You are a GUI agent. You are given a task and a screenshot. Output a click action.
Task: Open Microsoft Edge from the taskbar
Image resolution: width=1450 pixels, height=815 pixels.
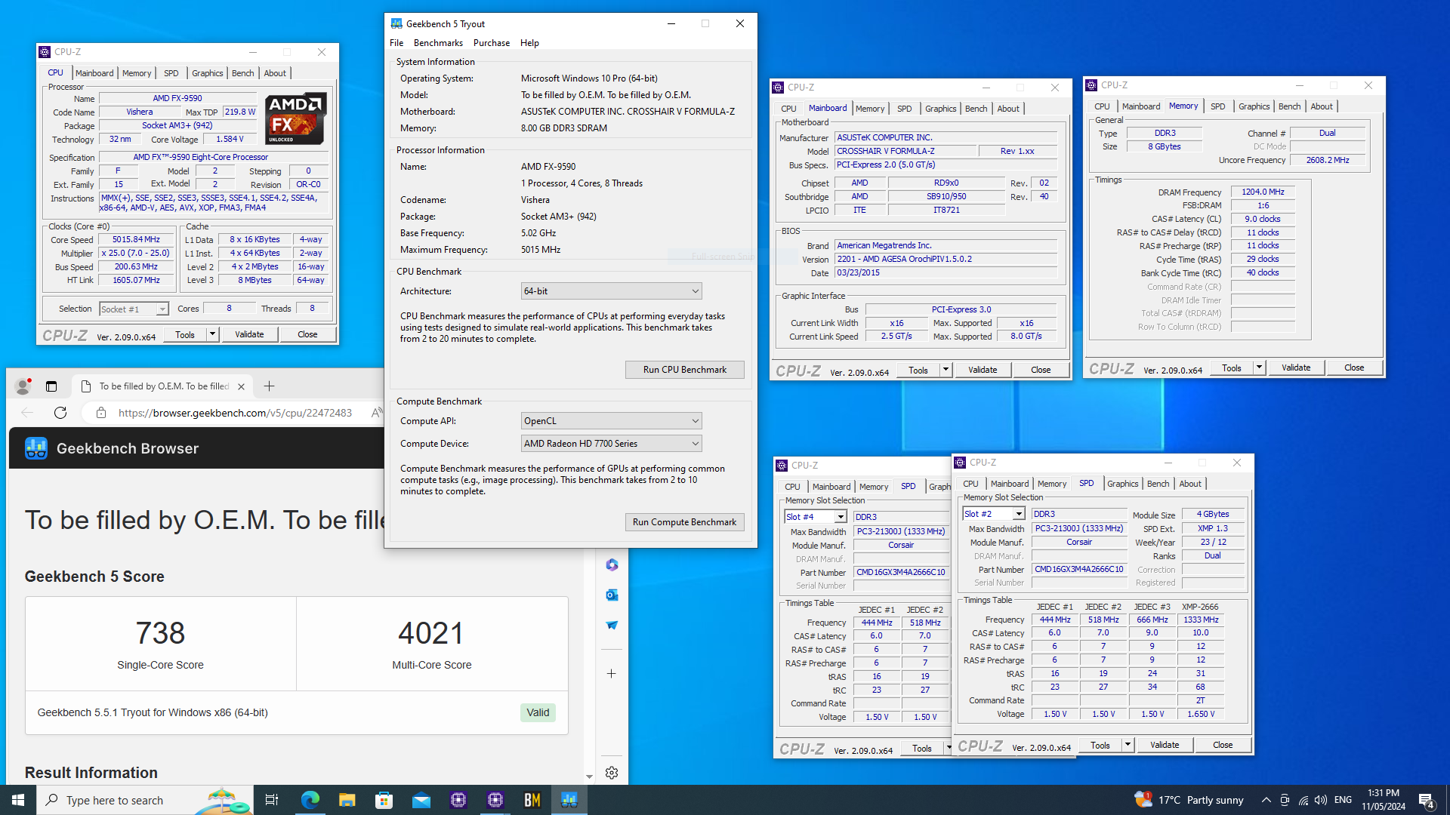[310, 800]
